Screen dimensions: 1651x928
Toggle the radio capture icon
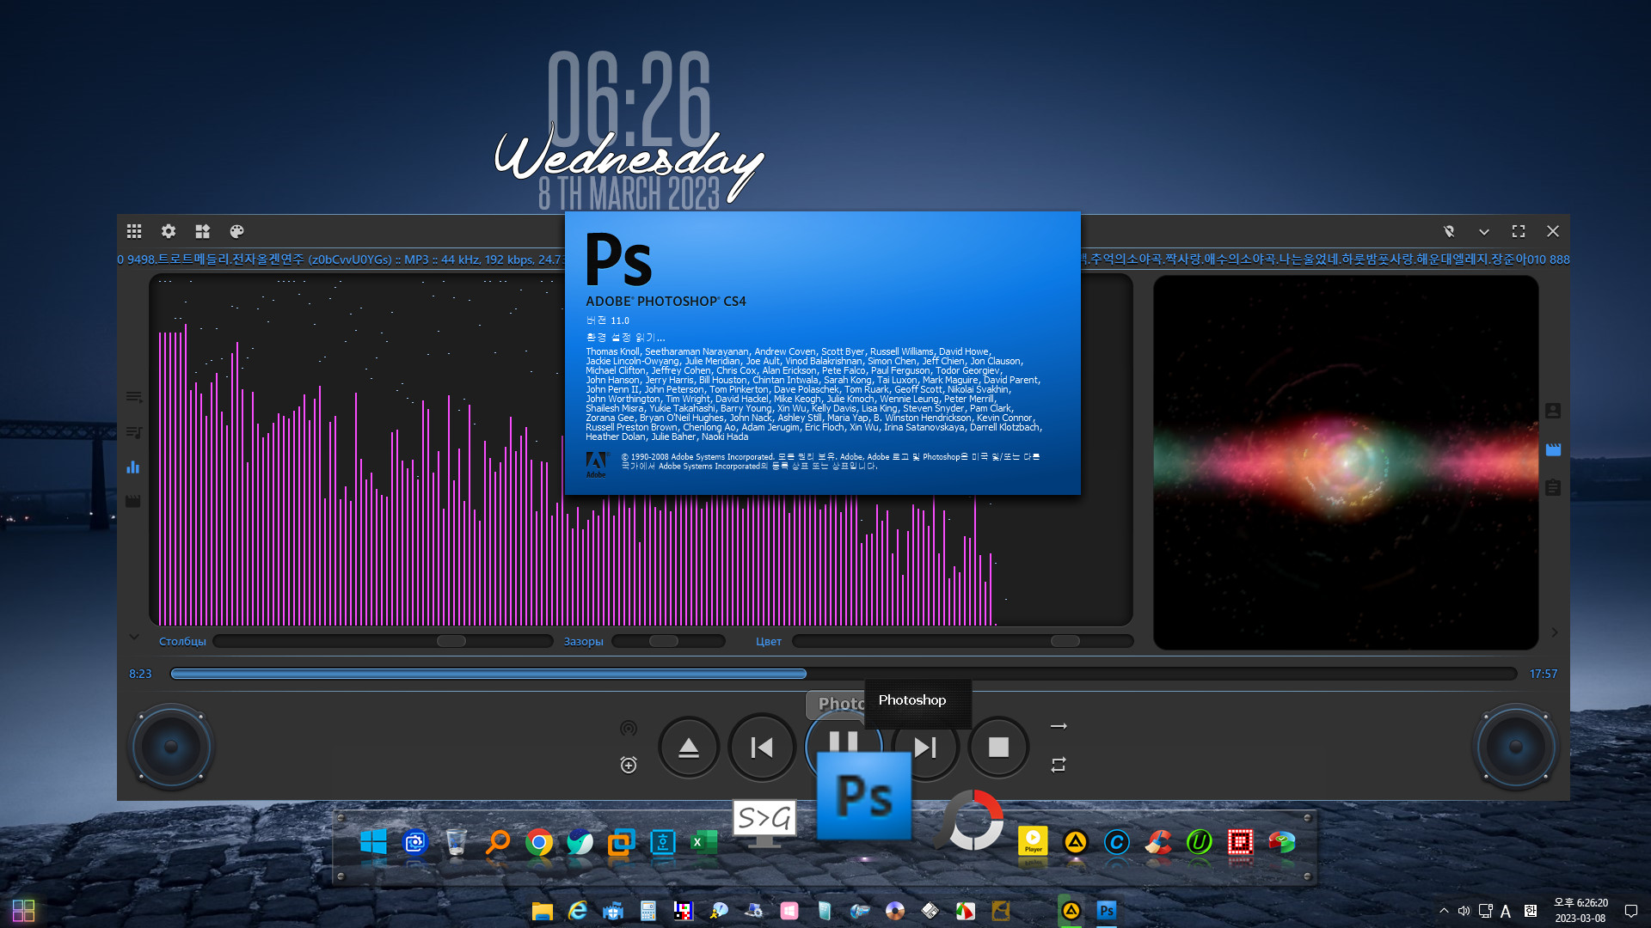click(x=629, y=729)
